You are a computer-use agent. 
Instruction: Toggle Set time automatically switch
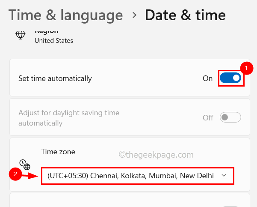coord(230,78)
